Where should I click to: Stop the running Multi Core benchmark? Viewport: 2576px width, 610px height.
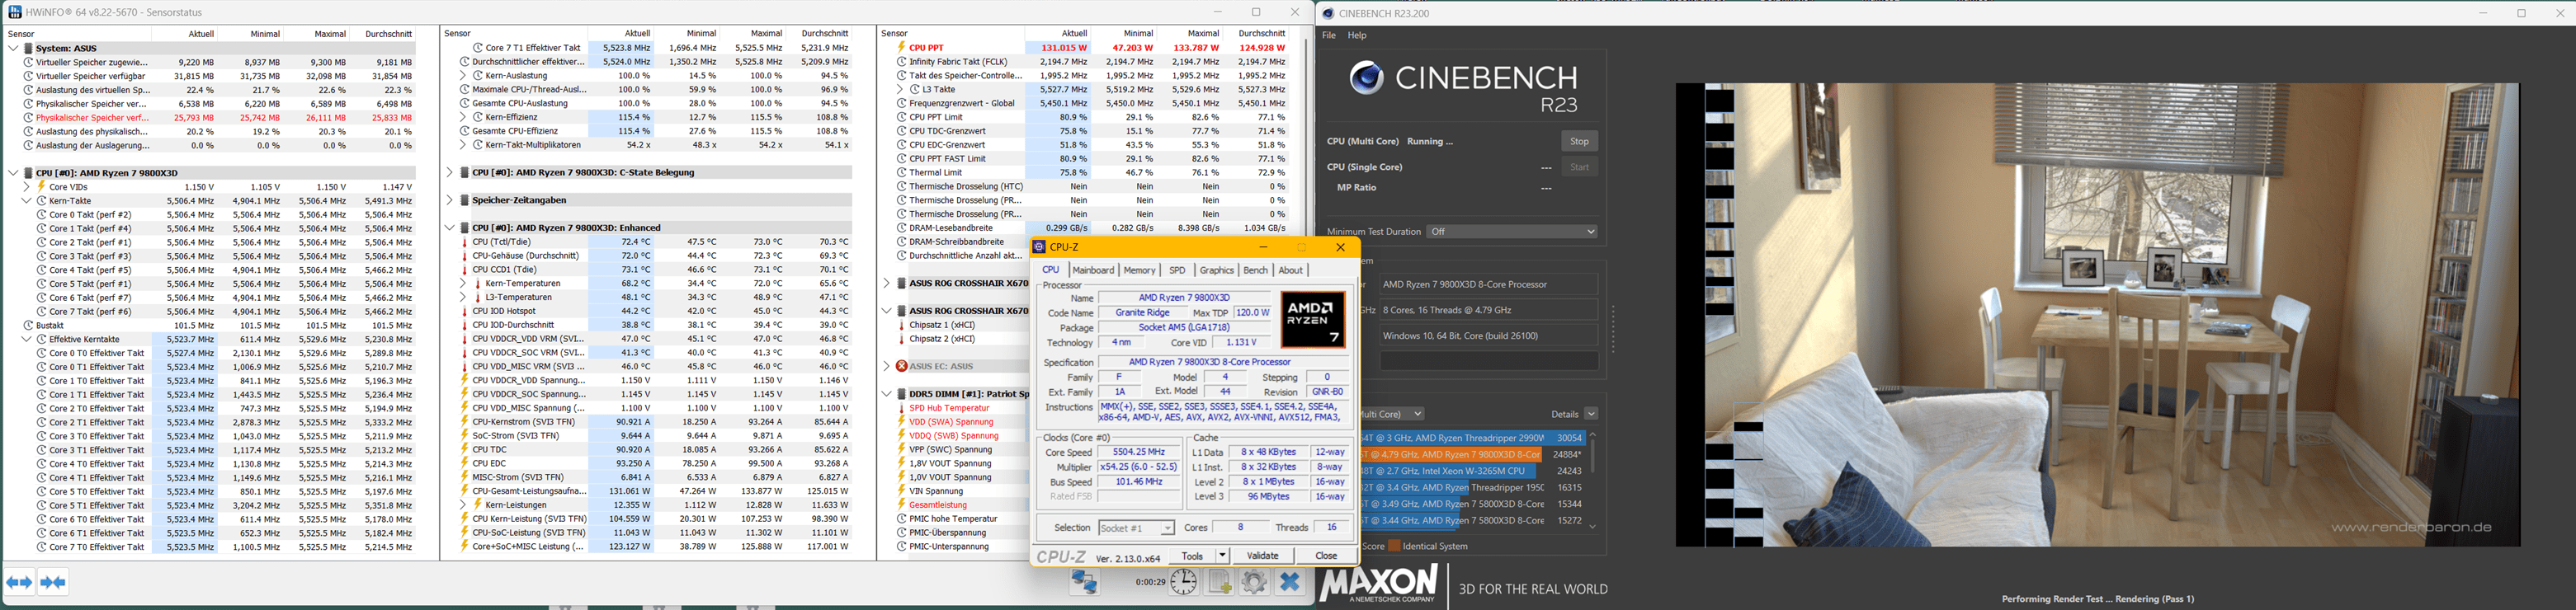pyautogui.click(x=1580, y=142)
